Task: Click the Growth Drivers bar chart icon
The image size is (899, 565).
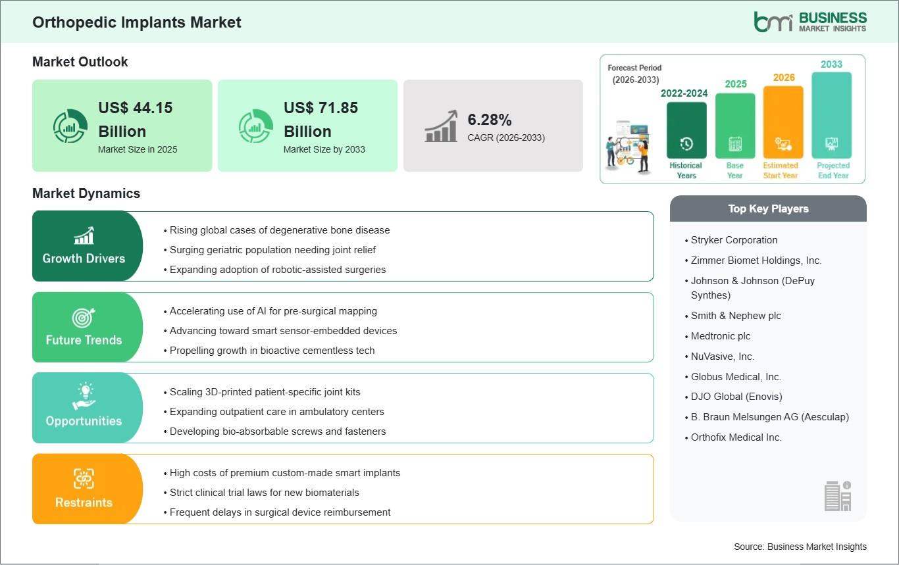Action: click(x=84, y=235)
